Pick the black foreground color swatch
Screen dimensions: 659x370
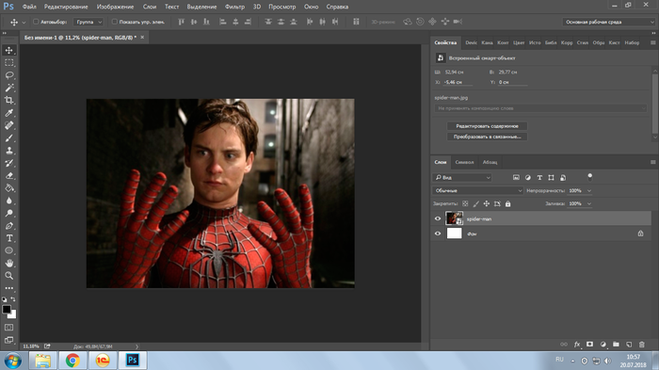click(6, 310)
